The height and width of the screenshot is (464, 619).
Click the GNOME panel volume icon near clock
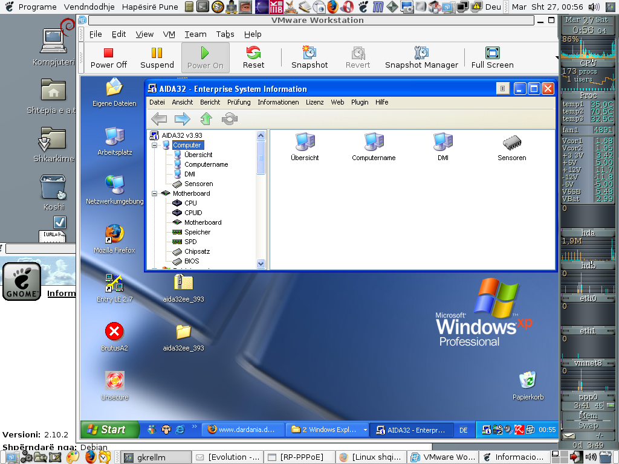tap(594, 7)
